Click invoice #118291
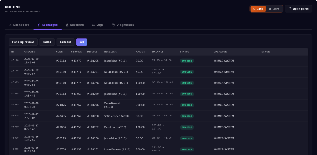The height and width of the screenshot is (155, 317). pyautogui.click(x=93, y=72)
